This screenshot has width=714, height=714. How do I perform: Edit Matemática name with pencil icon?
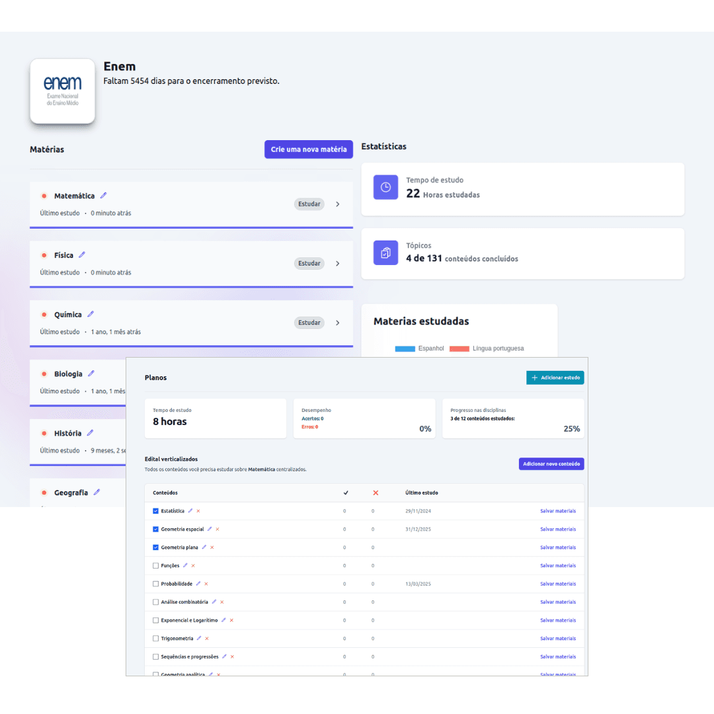pos(103,195)
